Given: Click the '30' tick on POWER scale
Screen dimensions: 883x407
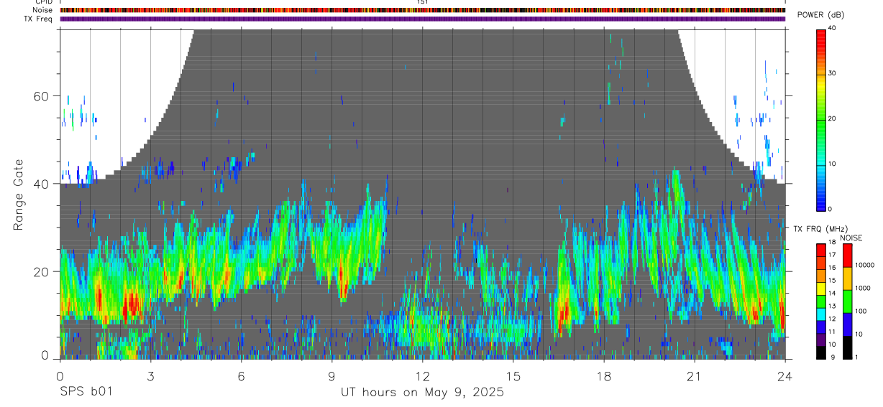Looking at the screenshot, I should [831, 74].
